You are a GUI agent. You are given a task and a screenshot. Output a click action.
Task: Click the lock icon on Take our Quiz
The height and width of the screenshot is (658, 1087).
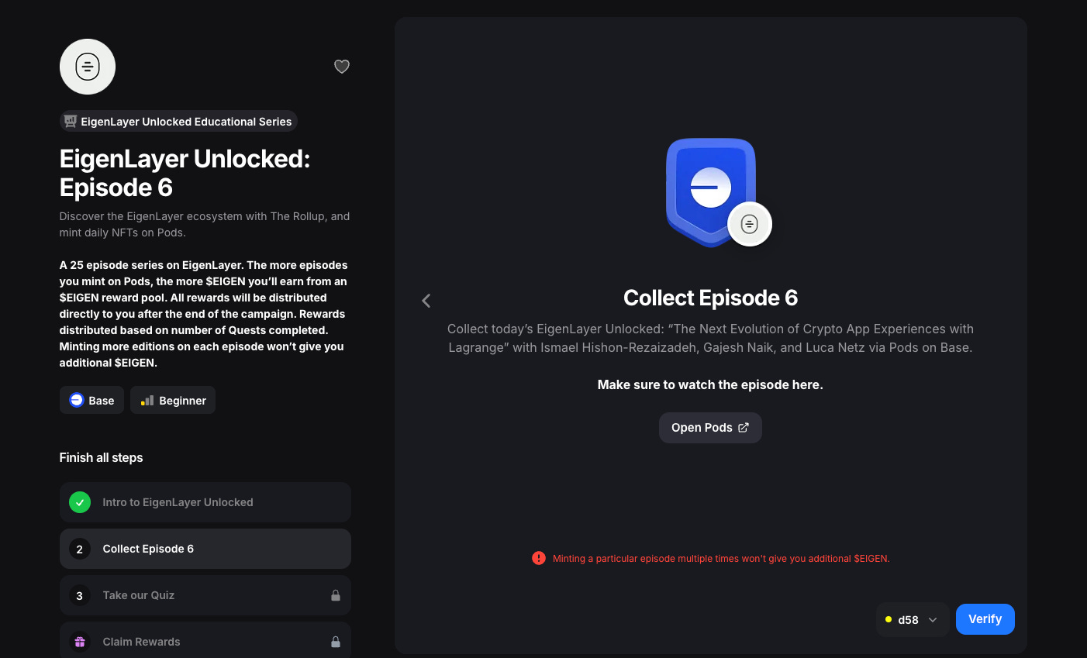(336, 595)
